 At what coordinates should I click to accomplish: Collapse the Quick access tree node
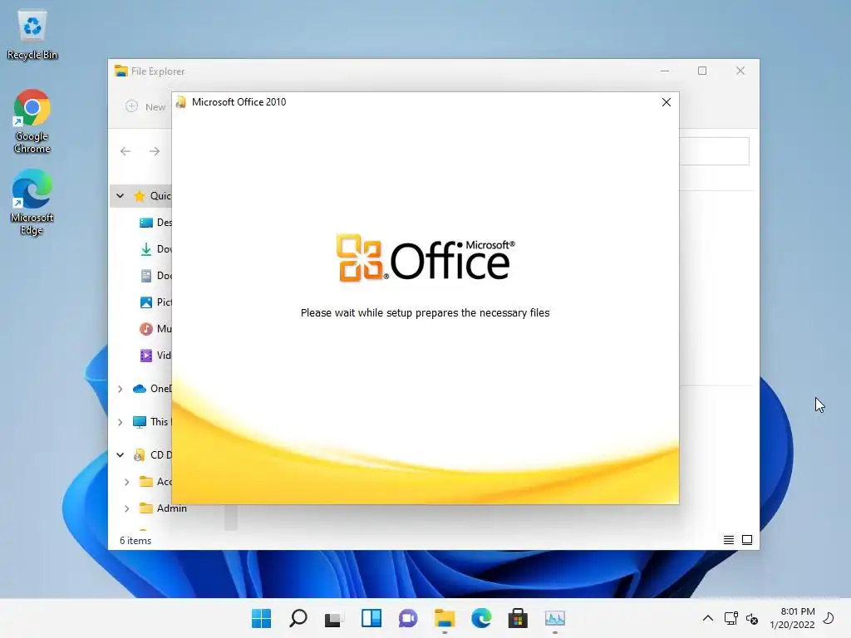(x=120, y=196)
